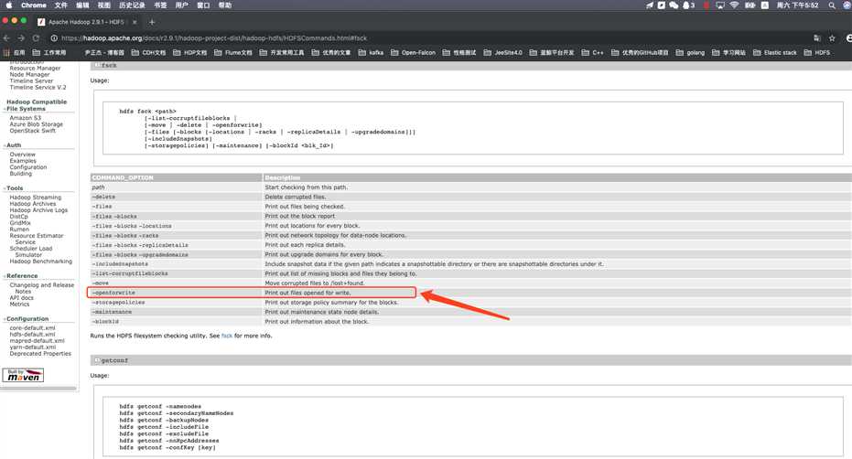Open Azure Blob Storage sidebar link
852x459 pixels.
(37, 124)
